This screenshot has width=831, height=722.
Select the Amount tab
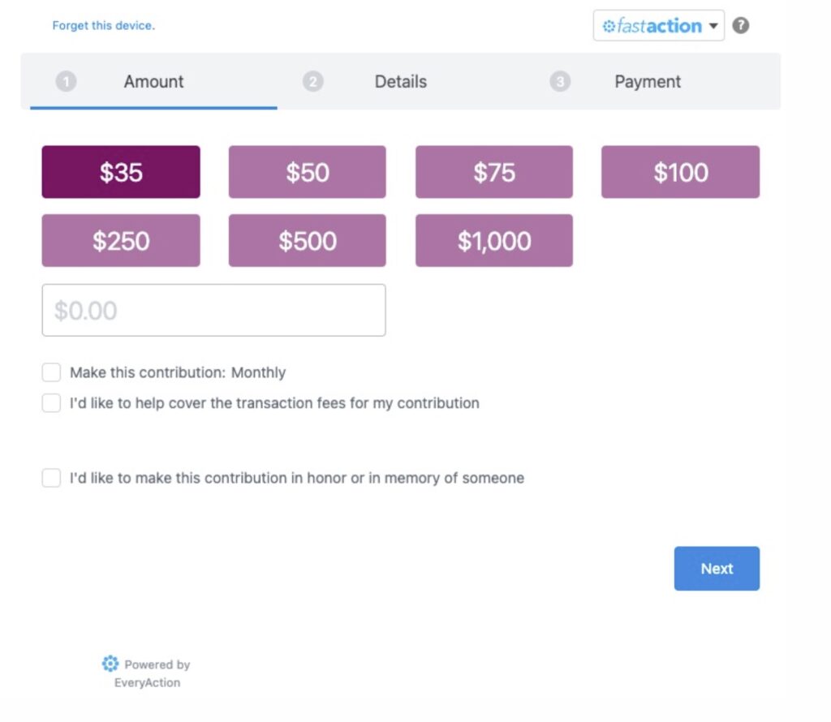pyautogui.click(x=153, y=82)
